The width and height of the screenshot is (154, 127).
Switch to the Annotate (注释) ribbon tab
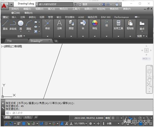click(22, 17)
